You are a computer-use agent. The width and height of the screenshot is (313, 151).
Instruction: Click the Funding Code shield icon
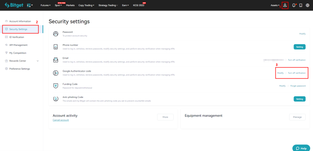[55, 86]
